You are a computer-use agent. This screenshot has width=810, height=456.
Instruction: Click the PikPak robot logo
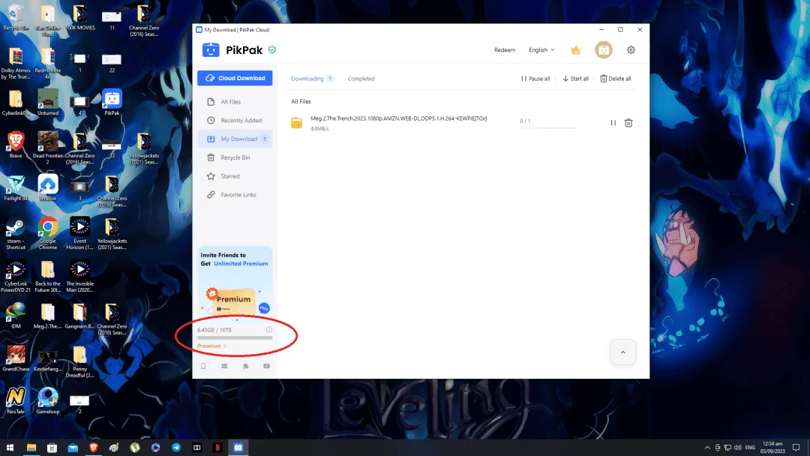[211, 50]
